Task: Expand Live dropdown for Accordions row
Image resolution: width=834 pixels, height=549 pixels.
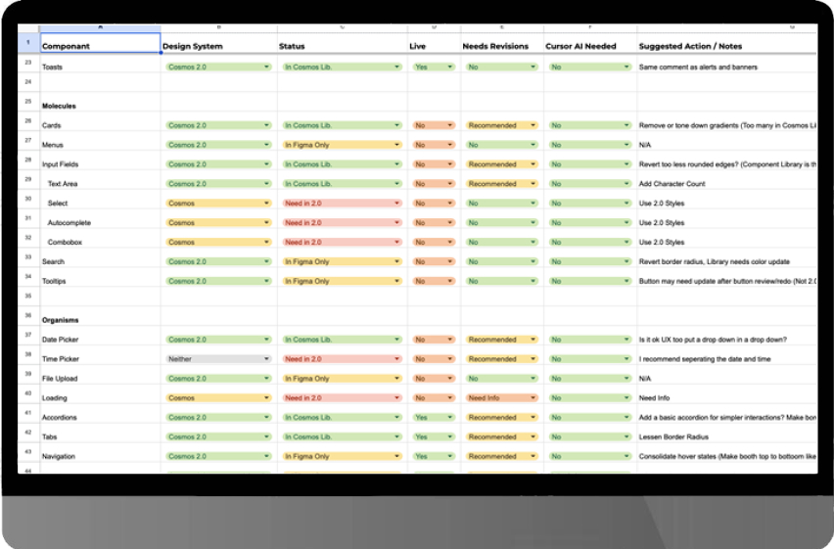Action: tap(450, 417)
